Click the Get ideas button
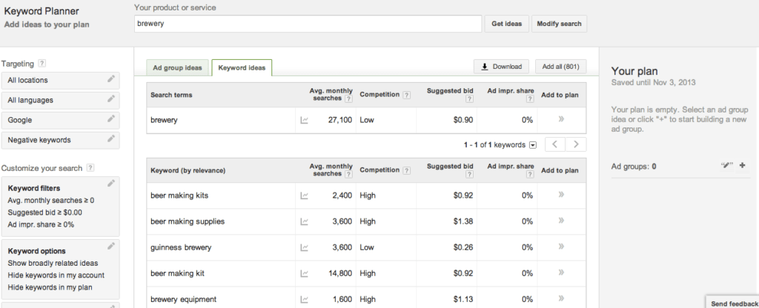The width and height of the screenshot is (759, 308). click(506, 24)
